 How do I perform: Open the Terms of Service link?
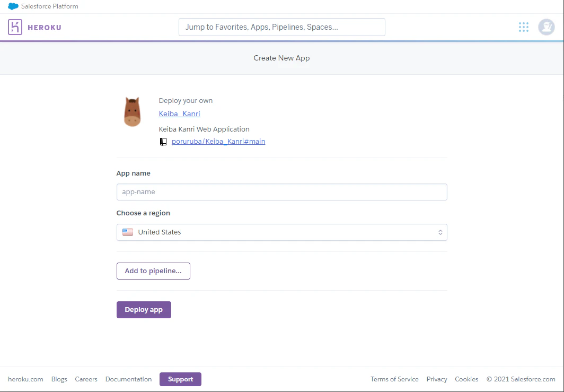tap(394, 379)
